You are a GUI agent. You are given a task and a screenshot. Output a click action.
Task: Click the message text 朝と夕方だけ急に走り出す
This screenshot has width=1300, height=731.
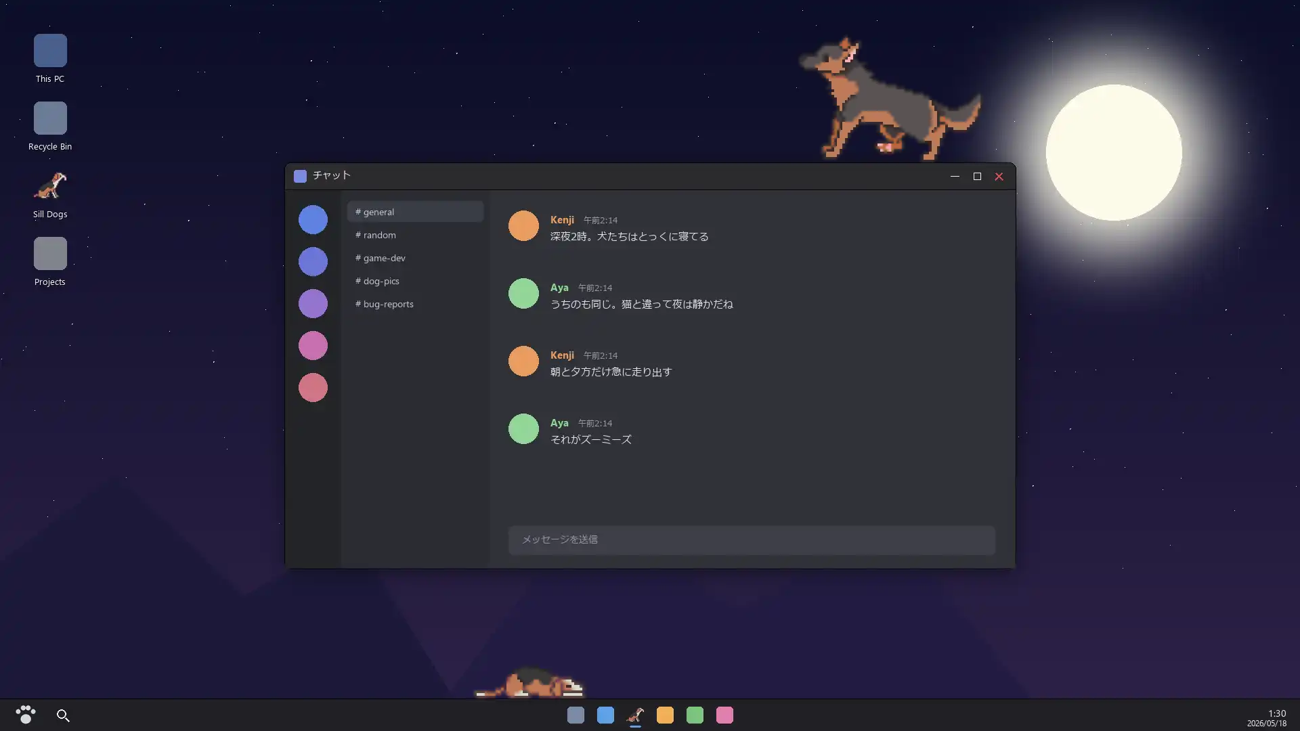[611, 372]
